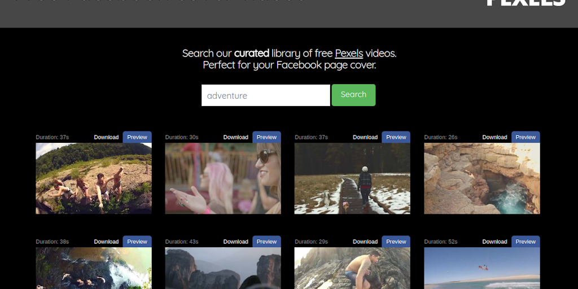Preview the 37s snowy boardwalk video
The image size is (578, 289).
point(396,137)
